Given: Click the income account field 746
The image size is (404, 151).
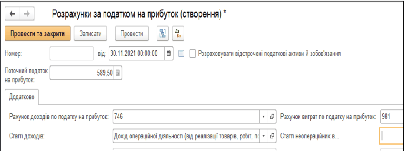Looking at the screenshot, I should (x=186, y=117).
